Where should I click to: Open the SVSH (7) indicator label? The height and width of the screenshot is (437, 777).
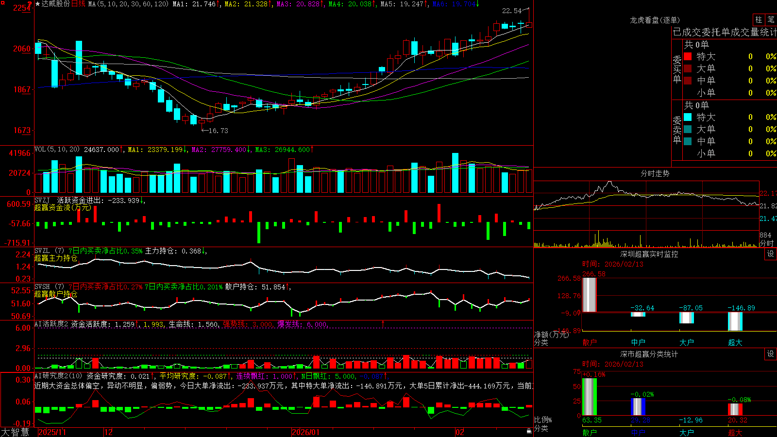pyautogui.click(x=49, y=287)
